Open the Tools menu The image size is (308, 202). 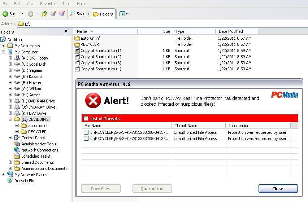coord(66,4)
